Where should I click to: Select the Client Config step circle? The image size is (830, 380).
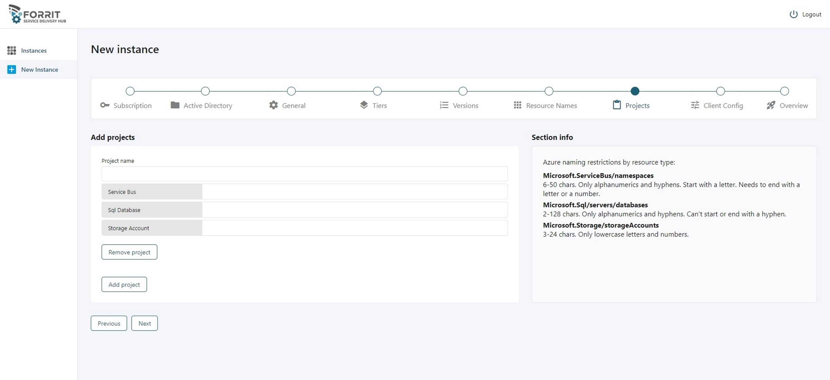click(x=720, y=91)
